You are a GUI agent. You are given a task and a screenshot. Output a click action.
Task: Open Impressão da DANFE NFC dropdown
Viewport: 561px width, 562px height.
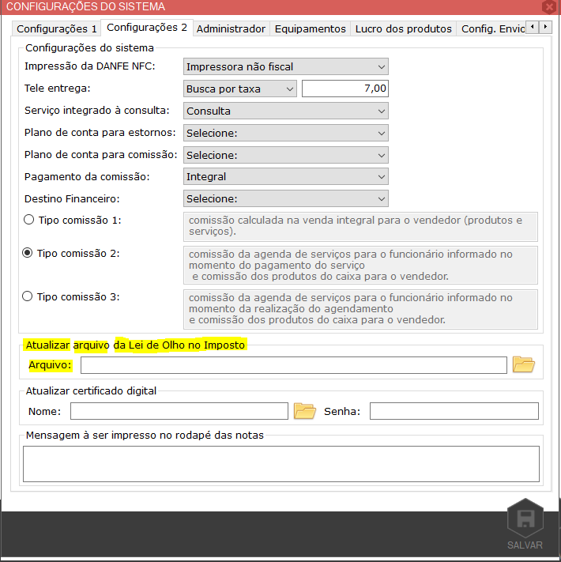click(x=285, y=66)
